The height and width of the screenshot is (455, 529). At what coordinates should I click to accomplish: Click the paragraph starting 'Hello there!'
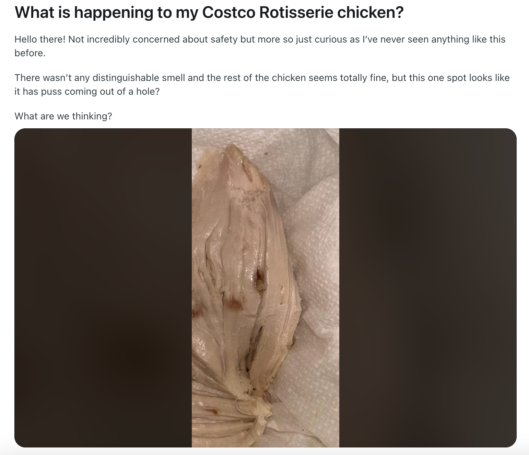coord(260,46)
